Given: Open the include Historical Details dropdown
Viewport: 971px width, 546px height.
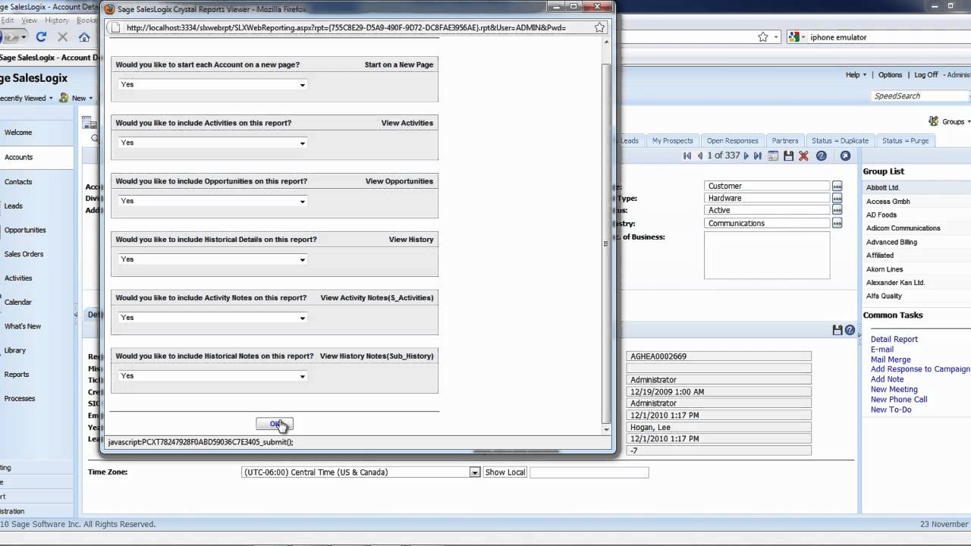Looking at the screenshot, I should pyautogui.click(x=212, y=260).
